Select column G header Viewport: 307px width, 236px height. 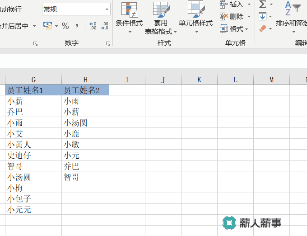(33, 80)
